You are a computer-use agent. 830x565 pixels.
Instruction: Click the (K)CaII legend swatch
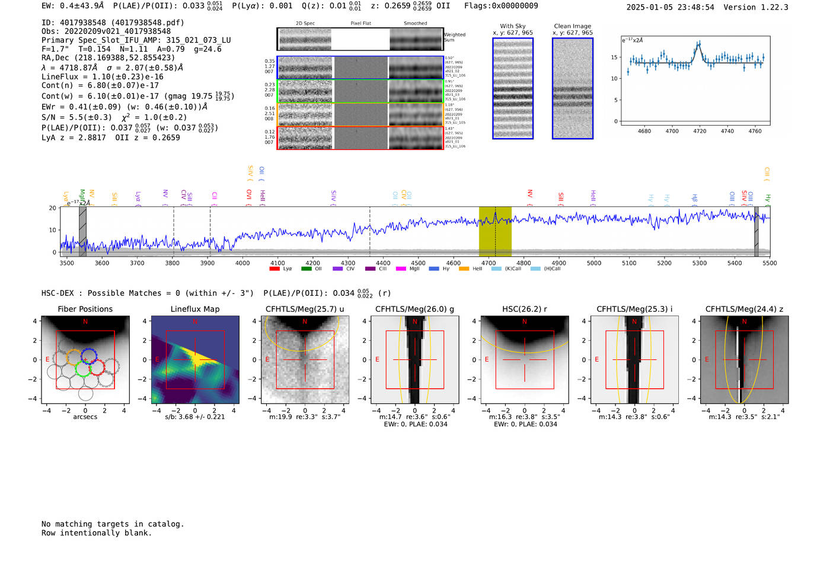pyautogui.click(x=496, y=269)
